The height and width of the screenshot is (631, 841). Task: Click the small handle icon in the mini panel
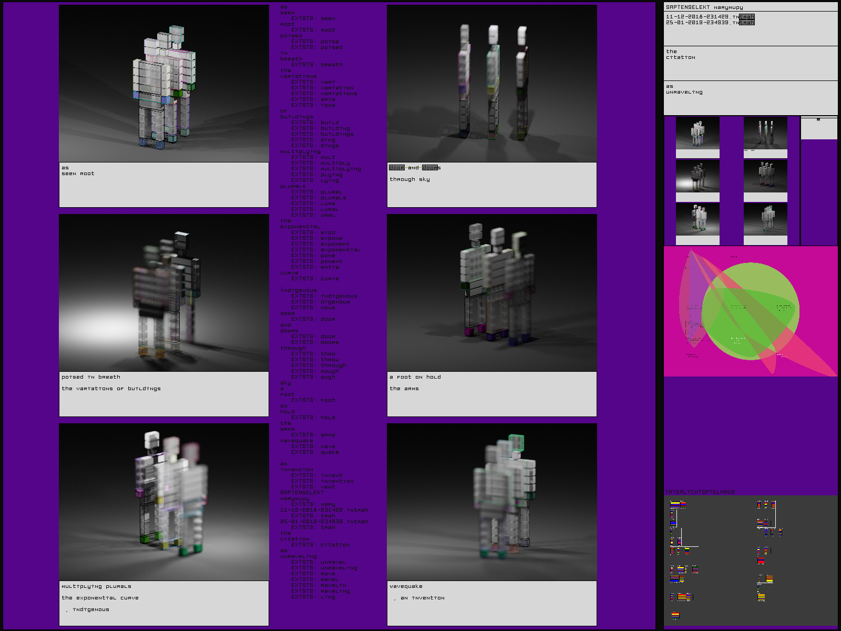(x=818, y=120)
